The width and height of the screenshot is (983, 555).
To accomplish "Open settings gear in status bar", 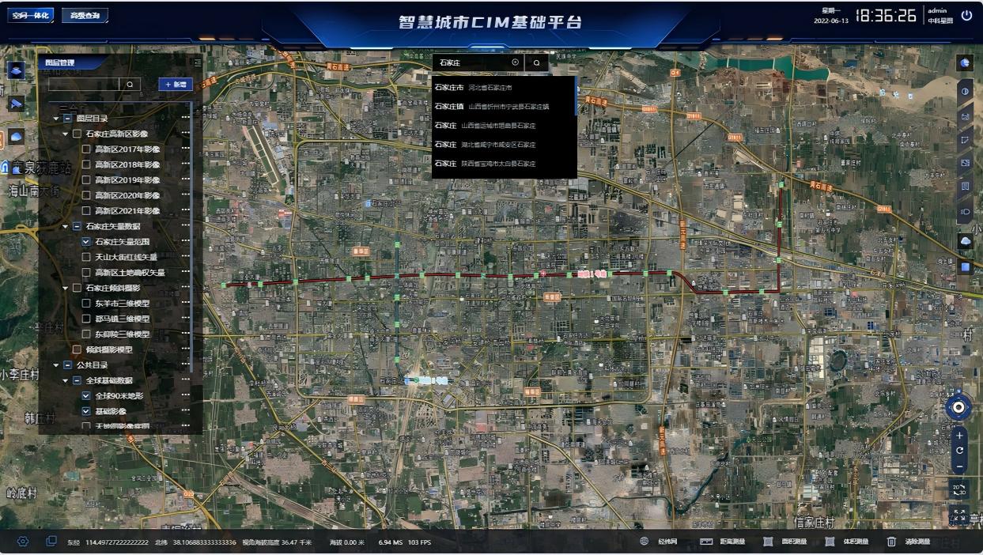I will 23,542.
